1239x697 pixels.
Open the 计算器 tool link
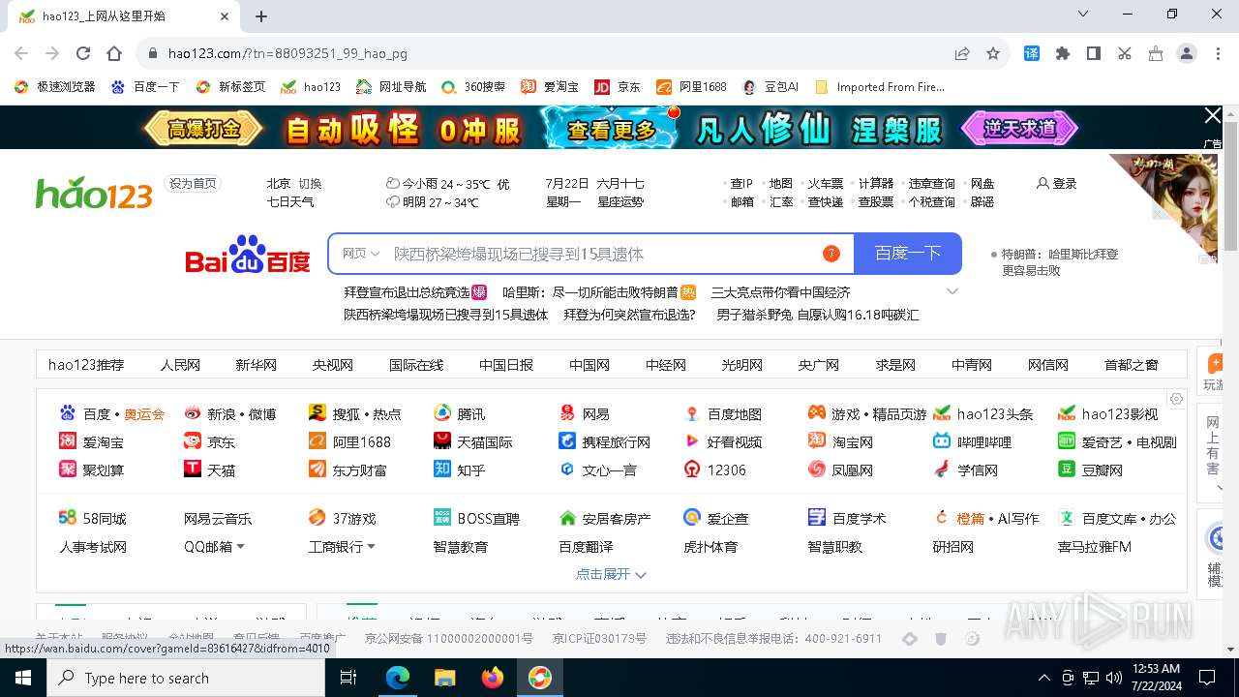tap(875, 184)
